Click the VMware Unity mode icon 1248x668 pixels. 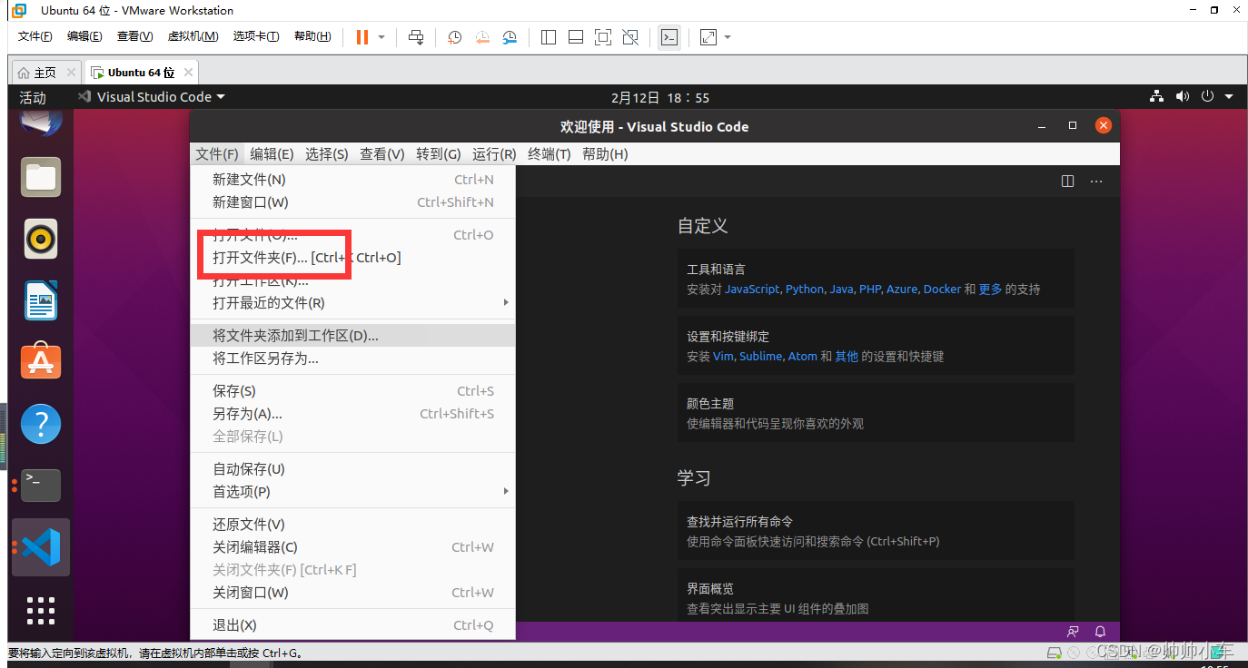click(x=630, y=37)
